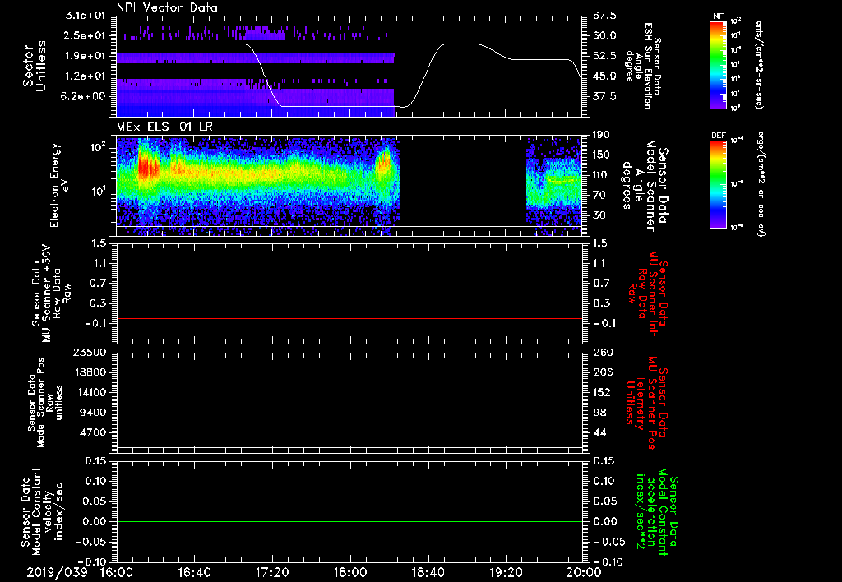842x582 pixels.
Task: Click the "2019/039" date label
Action: (57, 572)
